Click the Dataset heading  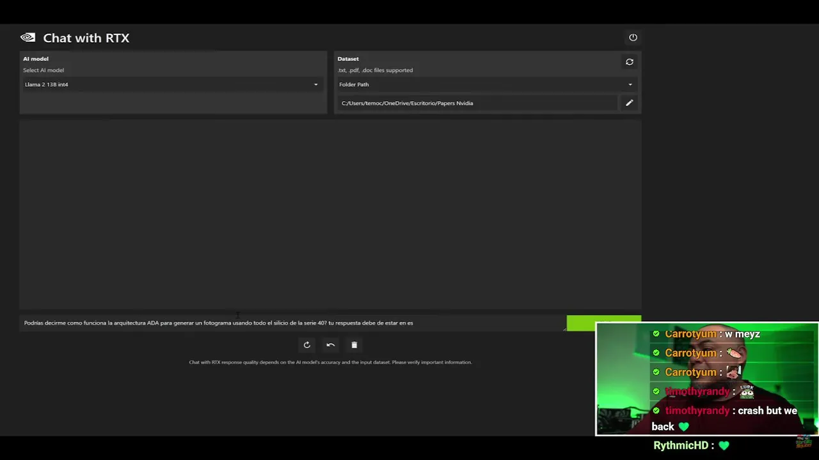[x=349, y=59]
